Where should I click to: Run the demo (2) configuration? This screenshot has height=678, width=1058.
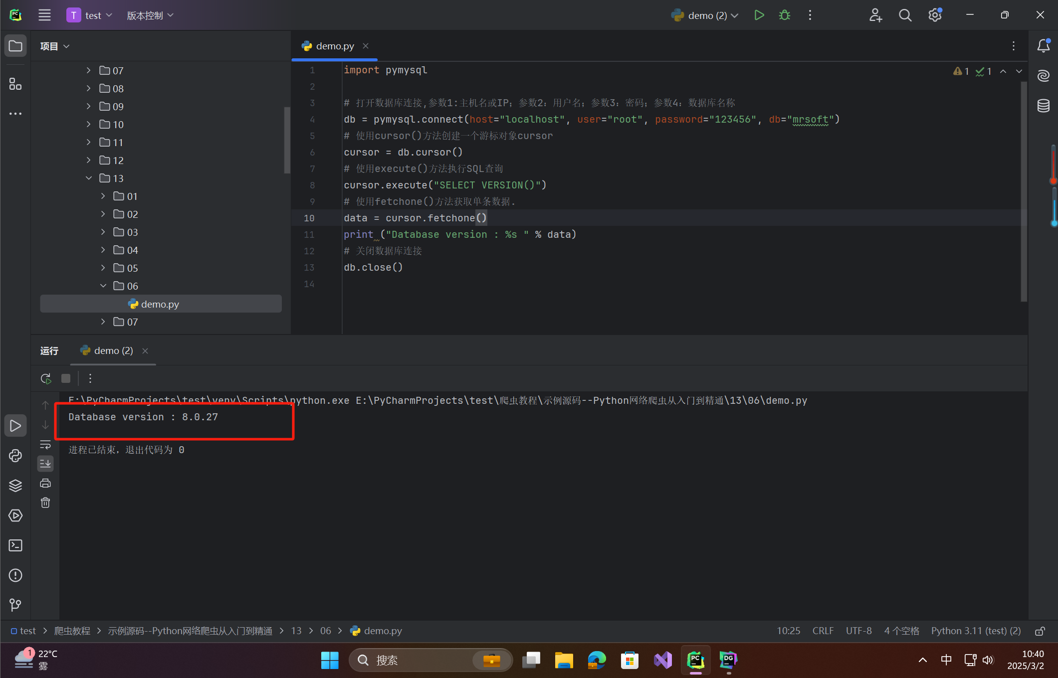(x=759, y=15)
